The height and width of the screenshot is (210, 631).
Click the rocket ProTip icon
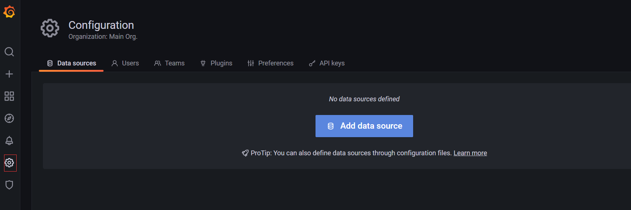[x=245, y=153]
